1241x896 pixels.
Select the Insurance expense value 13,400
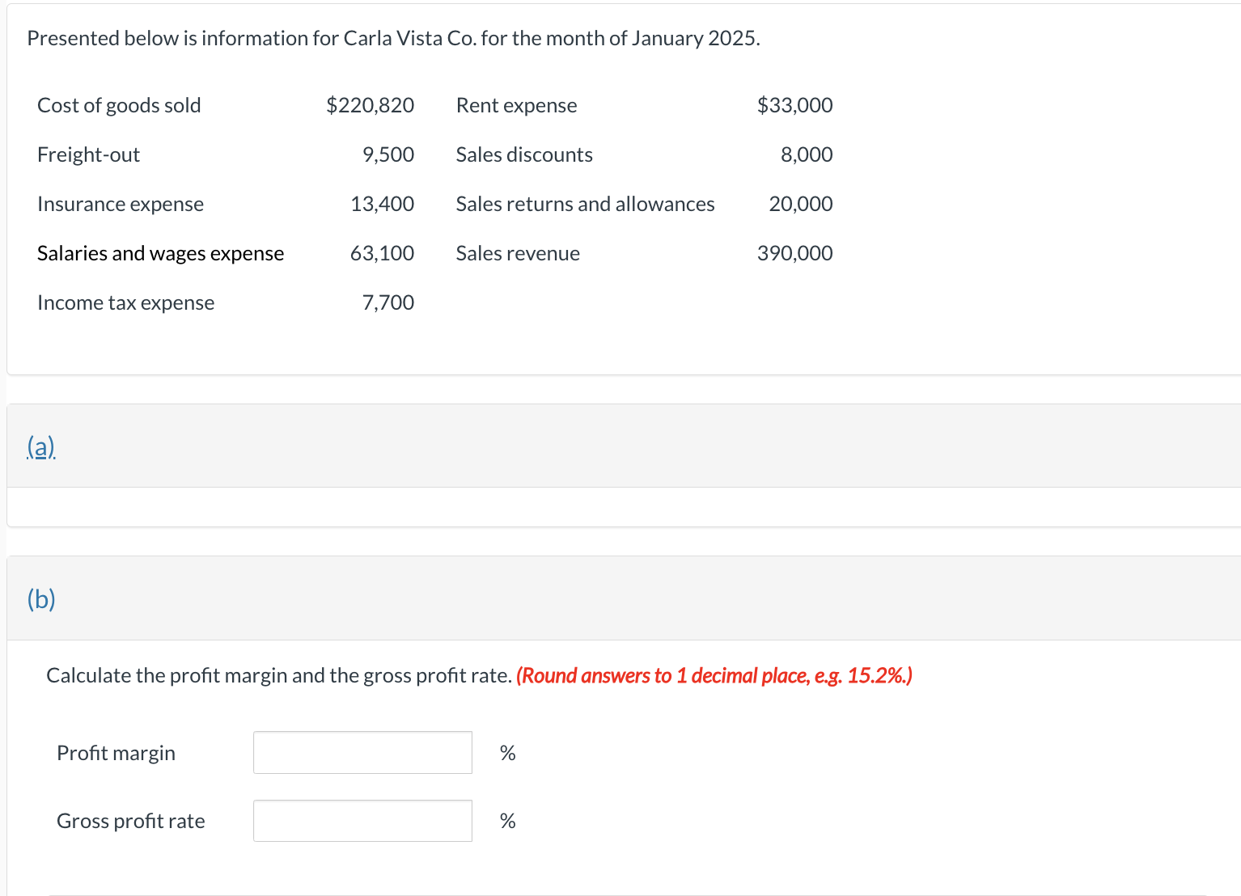[x=382, y=204]
